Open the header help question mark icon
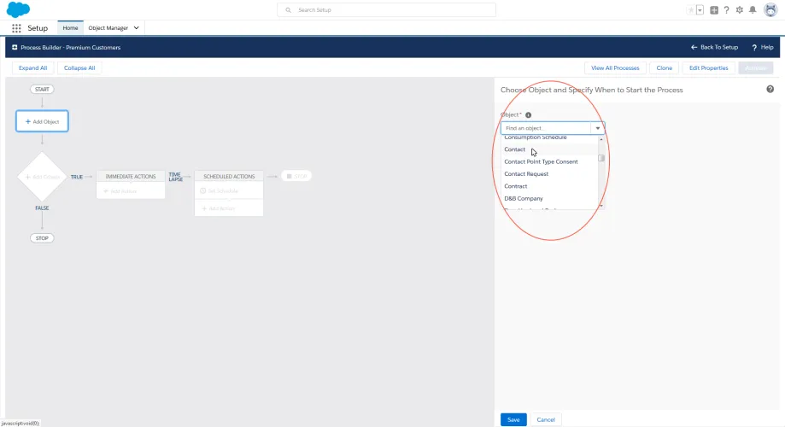This screenshot has height=427, width=785. coord(726,10)
